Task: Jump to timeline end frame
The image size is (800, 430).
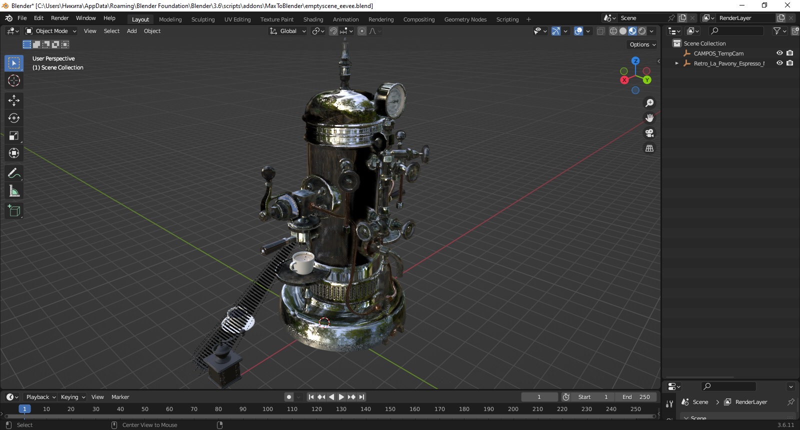Action: pyautogui.click(x=361, y=397)
